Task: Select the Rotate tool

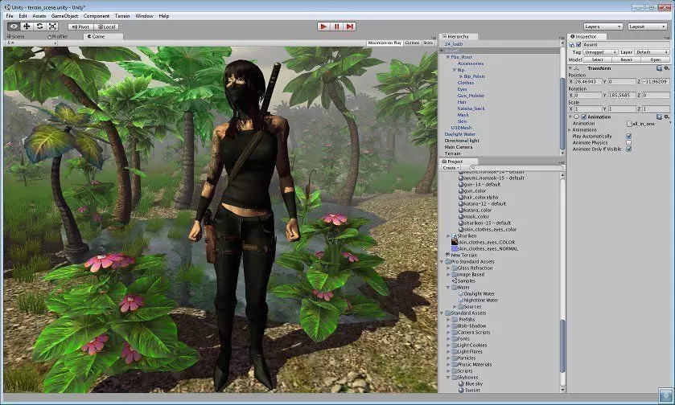Action: [39, 27]
